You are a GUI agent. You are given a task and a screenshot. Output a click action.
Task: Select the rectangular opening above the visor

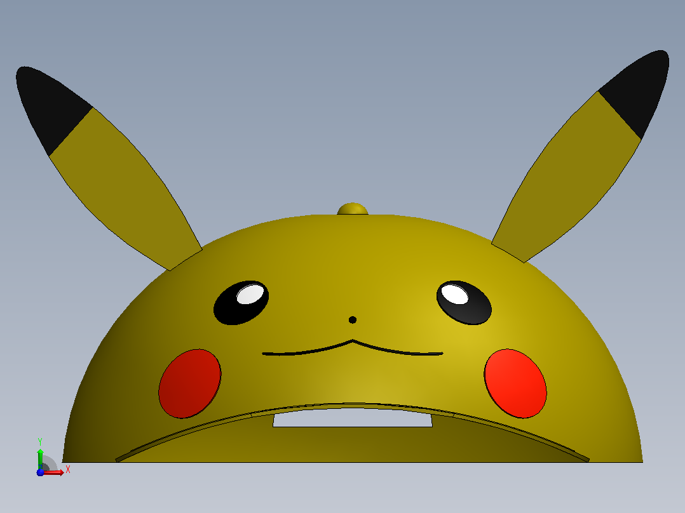353,418
